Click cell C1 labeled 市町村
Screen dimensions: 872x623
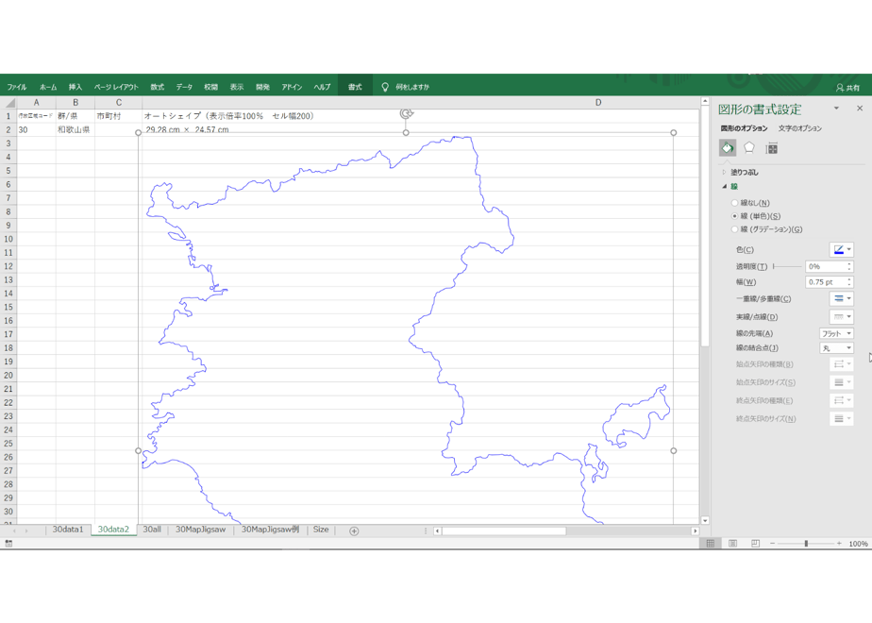pyautogui.click(x=119, y=116)
